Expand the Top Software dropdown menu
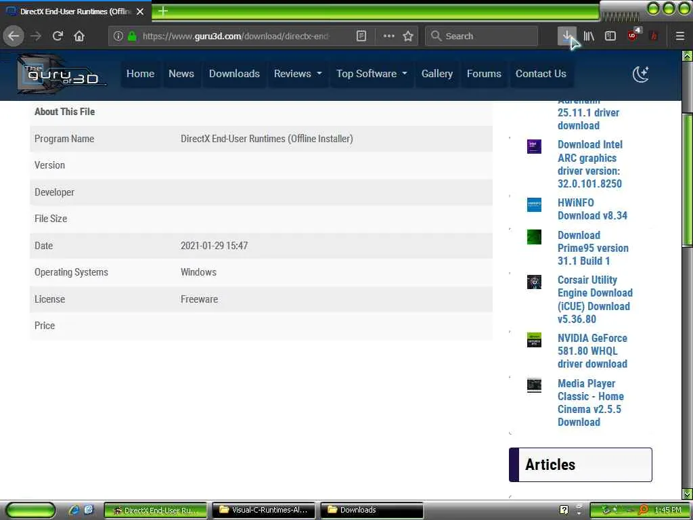The width and height of the screenshot is (693, 520). [x=372, y=74]
